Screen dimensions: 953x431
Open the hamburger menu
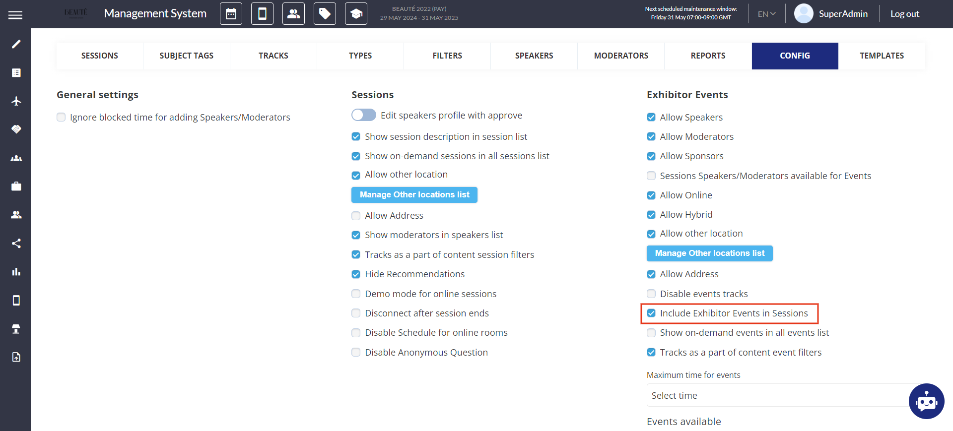pyautogui.click(x=15, y=15)
